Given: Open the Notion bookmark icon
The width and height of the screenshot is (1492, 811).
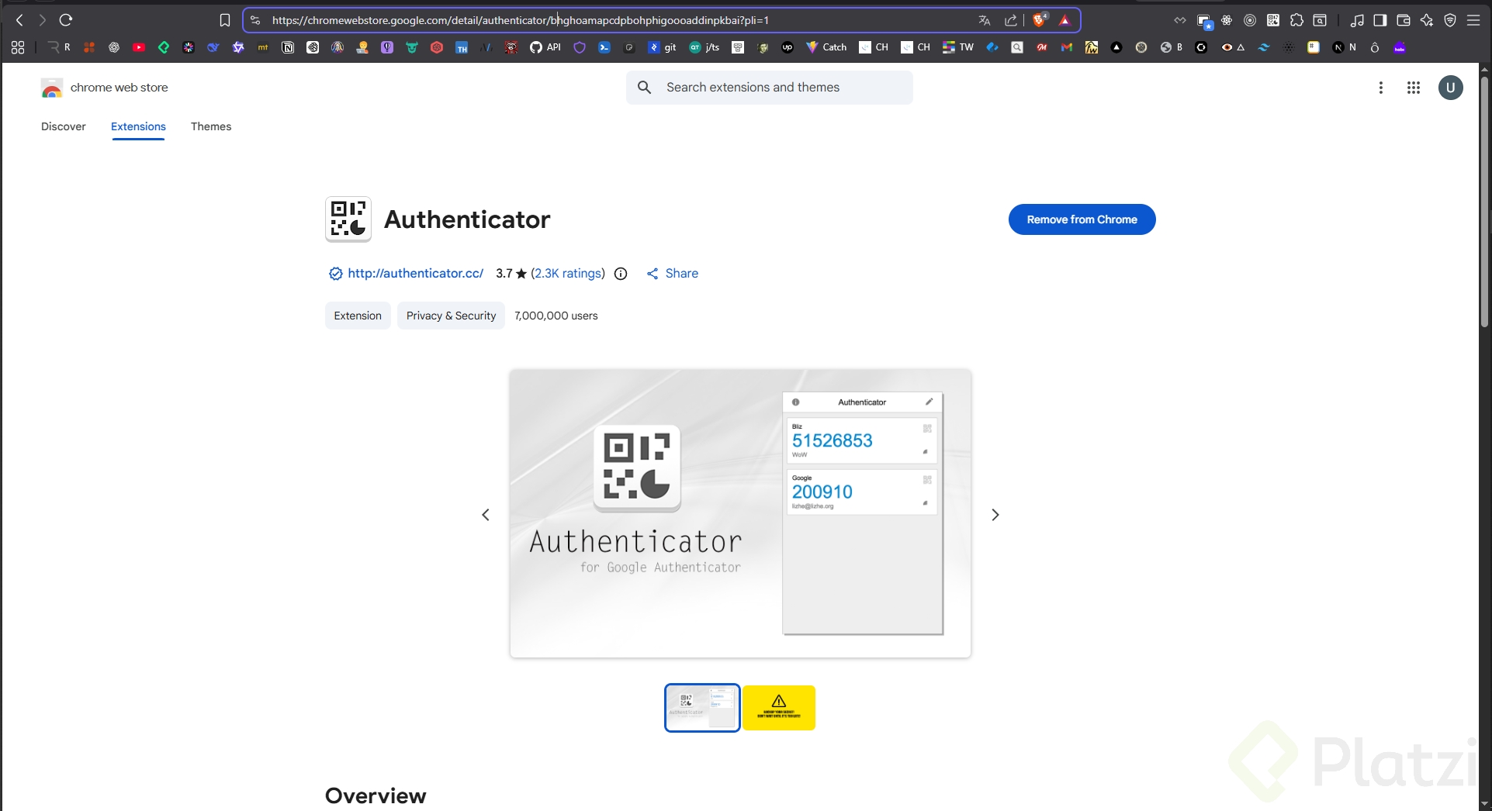Looking at the screenshot, I should (288, 47).
